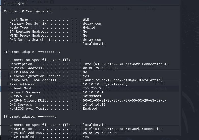Select the 'default' profile row
This screenshot has height=140, width=199.
(161, 89)
